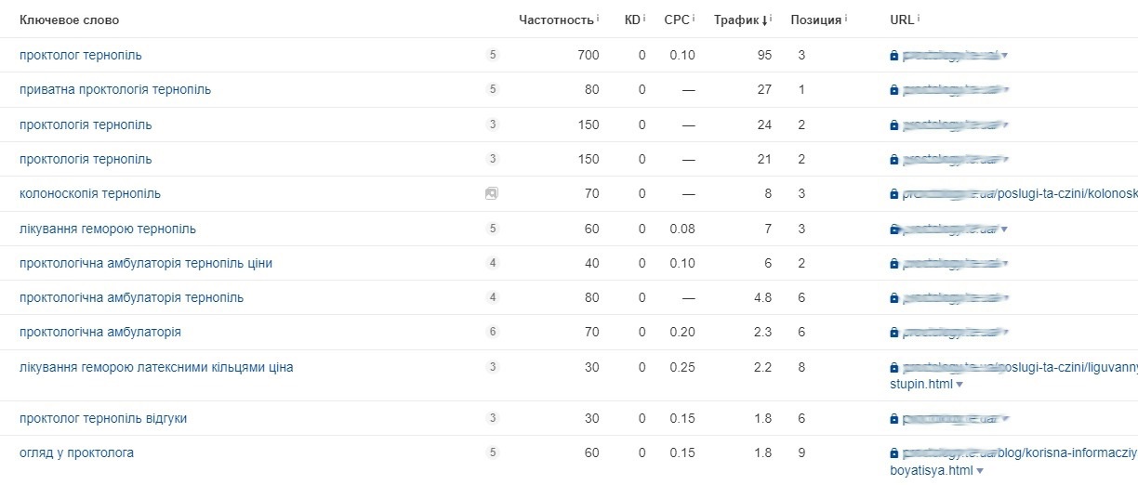Viewport: 1138px width, 485px height.
Task: Sort table by the Частотность column
Action: [556, 20]
